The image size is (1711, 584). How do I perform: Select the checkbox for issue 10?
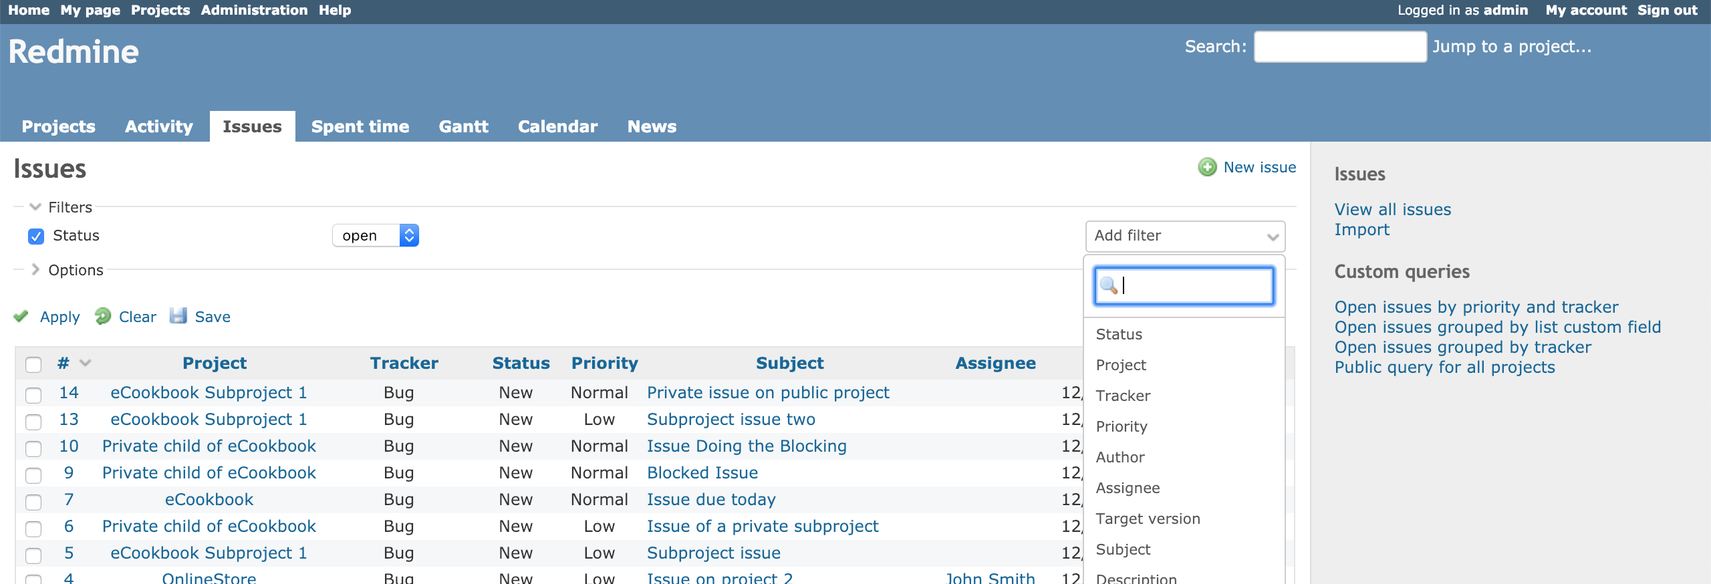[33, 448]
